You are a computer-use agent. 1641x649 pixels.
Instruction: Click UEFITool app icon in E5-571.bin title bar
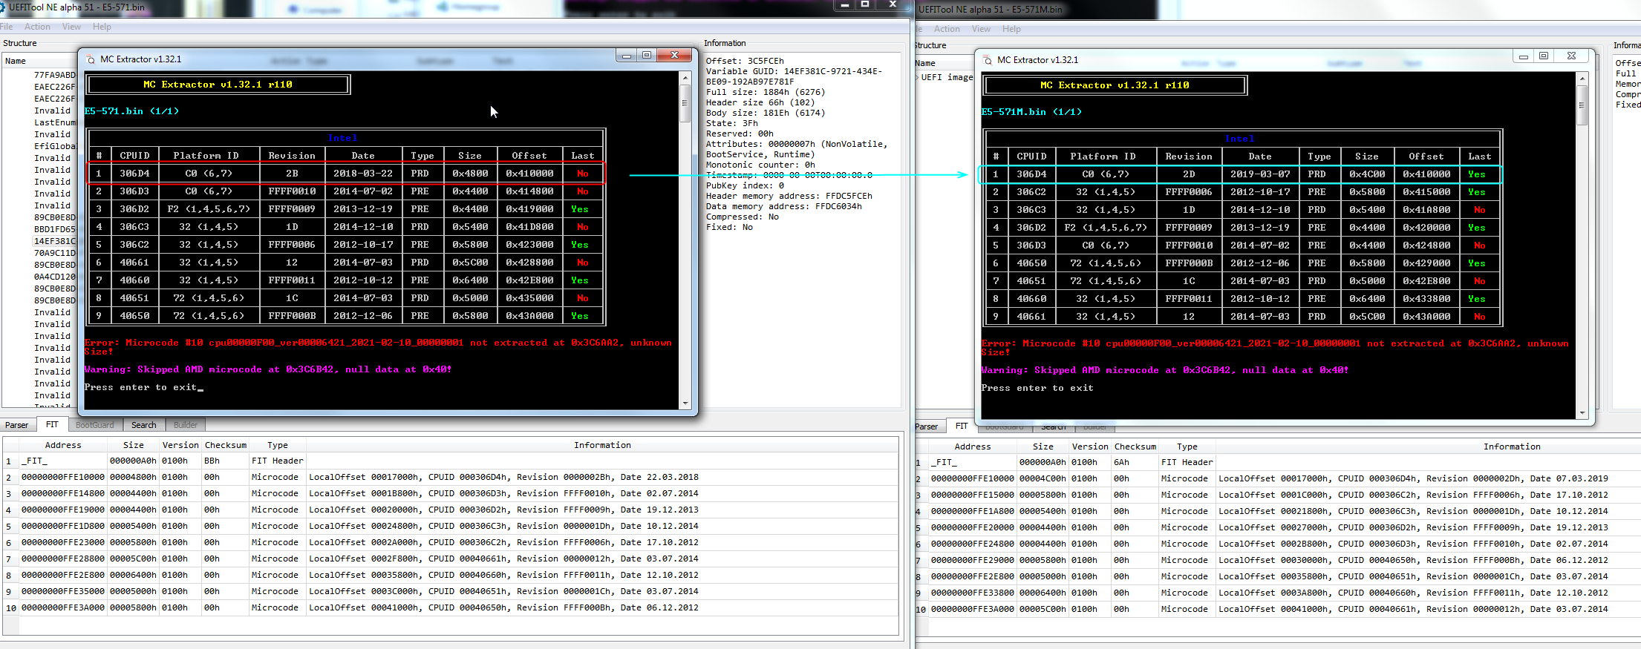click(x=4, y=7)
